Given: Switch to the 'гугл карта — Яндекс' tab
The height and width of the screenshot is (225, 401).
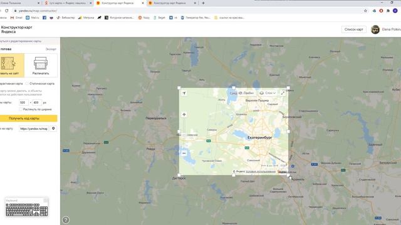Looking at the screenshot, I should click(68, 3).
